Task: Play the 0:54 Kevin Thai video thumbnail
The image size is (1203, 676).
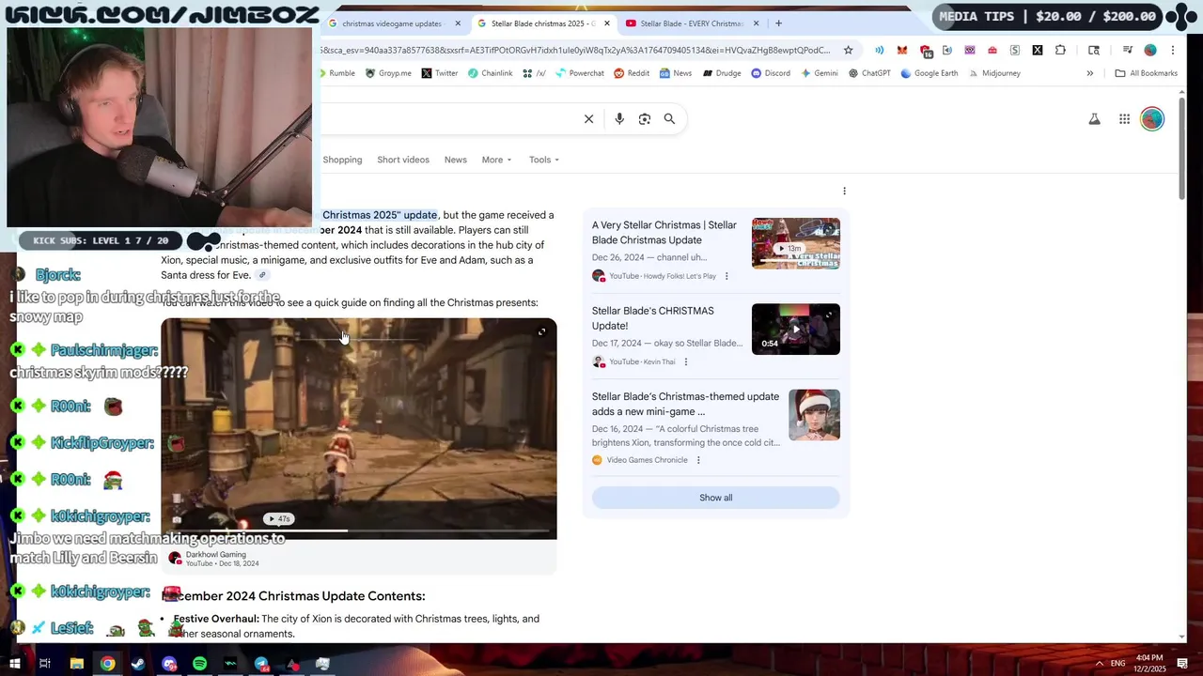Action: (795, 330)
